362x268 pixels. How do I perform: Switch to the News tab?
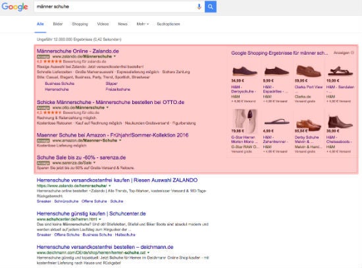click(x=122, y=24)
